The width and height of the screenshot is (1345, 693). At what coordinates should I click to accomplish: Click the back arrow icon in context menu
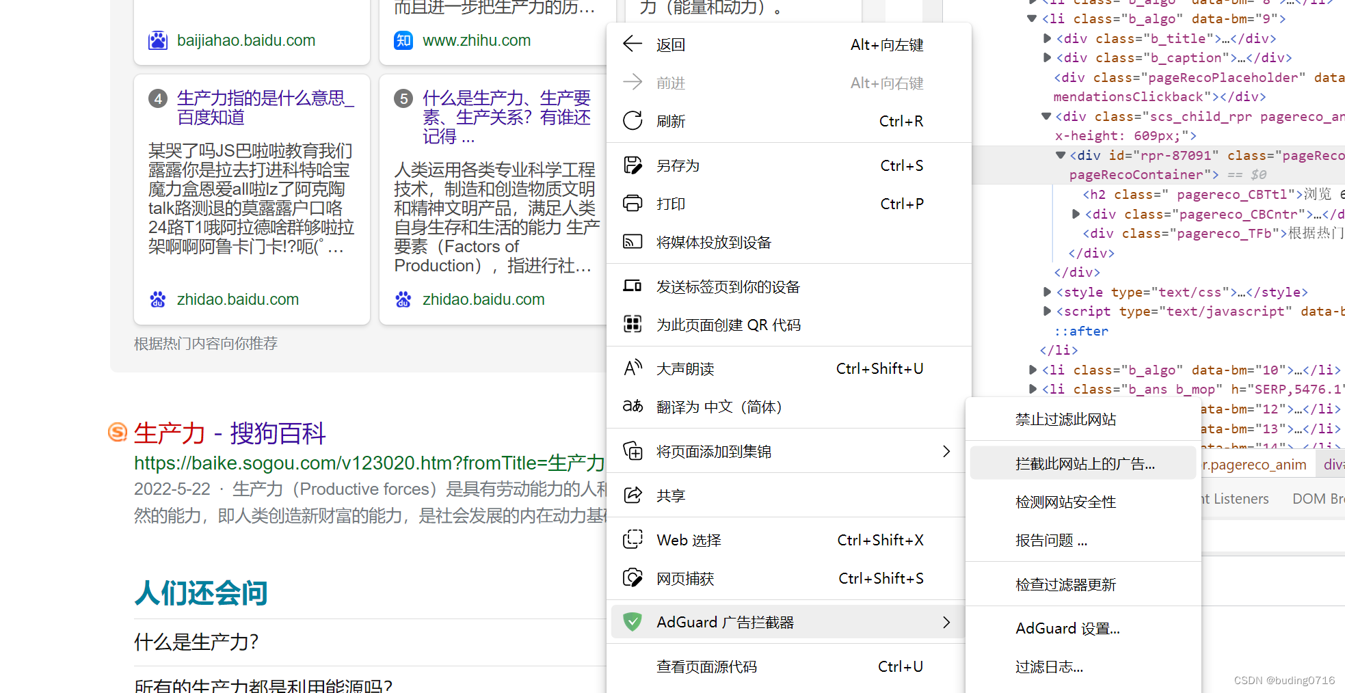[x=632, y=44]
